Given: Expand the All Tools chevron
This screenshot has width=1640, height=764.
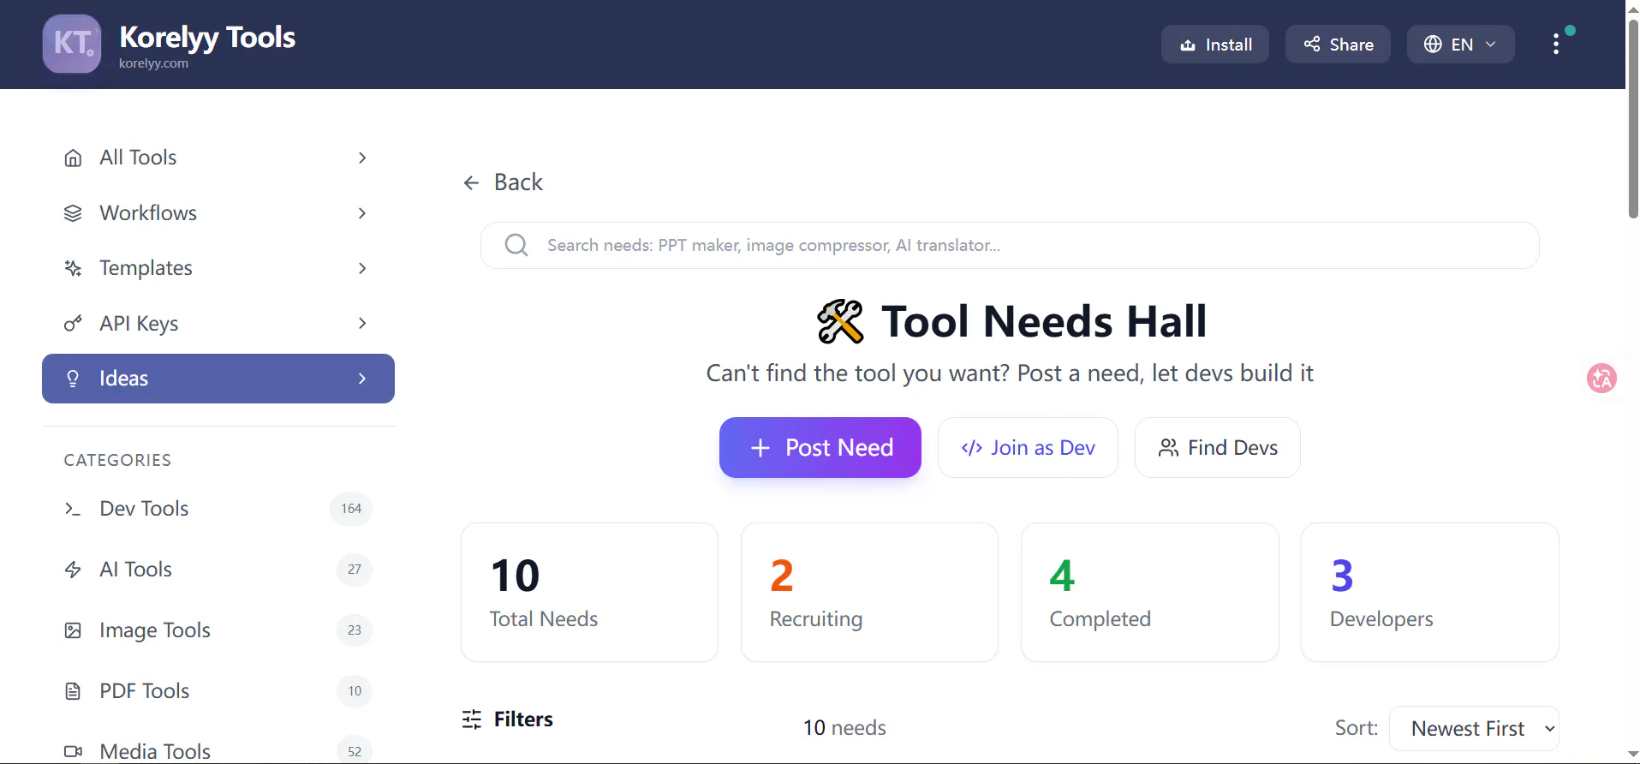Looking at the screenshot, I should pyautogui.click(x=362, y=158).
